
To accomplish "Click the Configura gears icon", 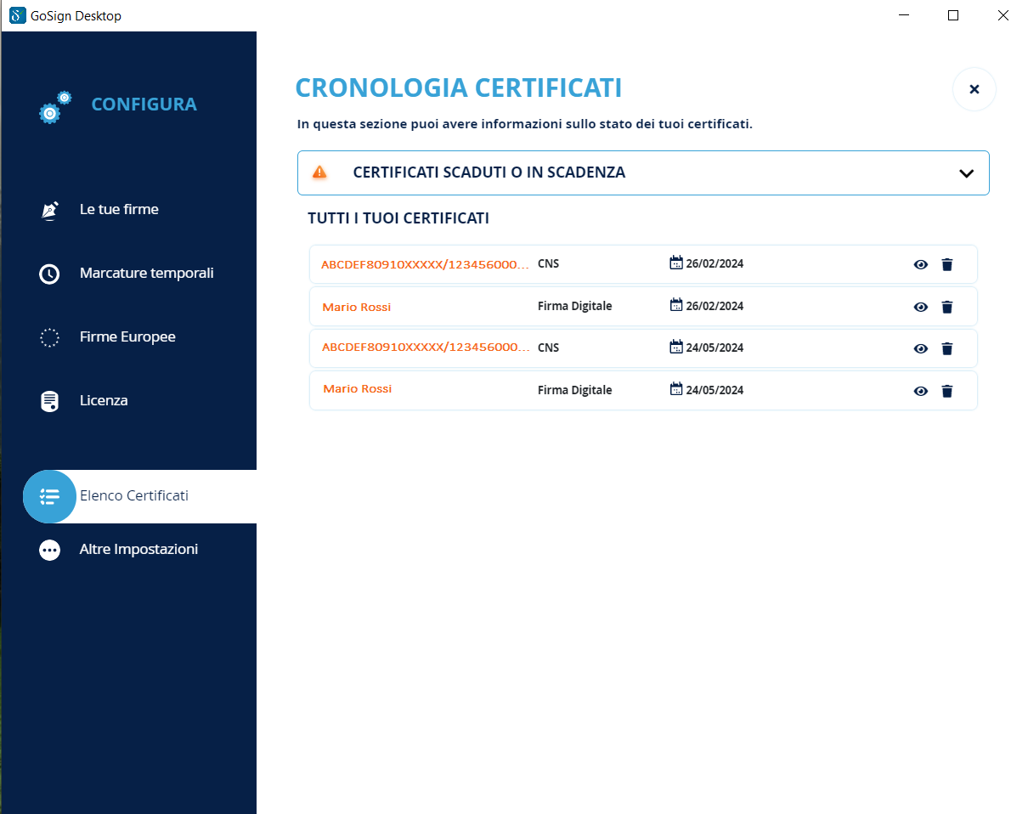I will coord(55,107).
